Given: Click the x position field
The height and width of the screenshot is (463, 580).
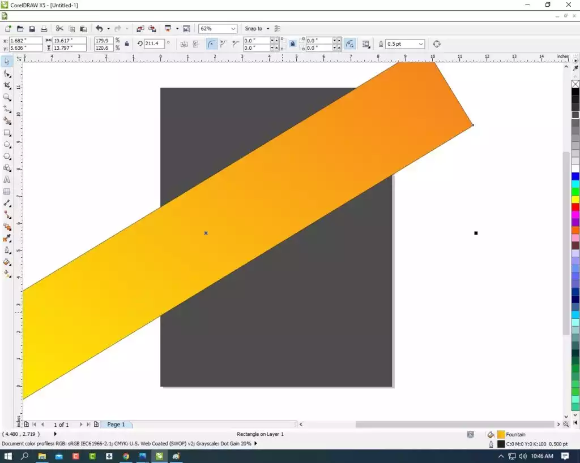Looking at the screenshot, I should tap(25, 41).
